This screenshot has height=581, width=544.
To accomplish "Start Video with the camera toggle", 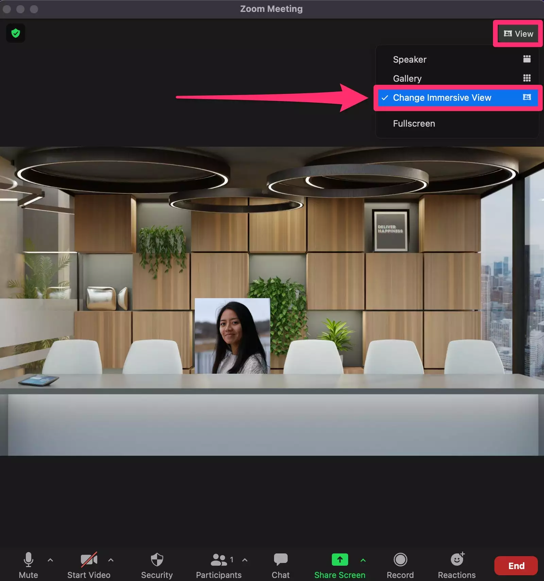I will (88, 560).
